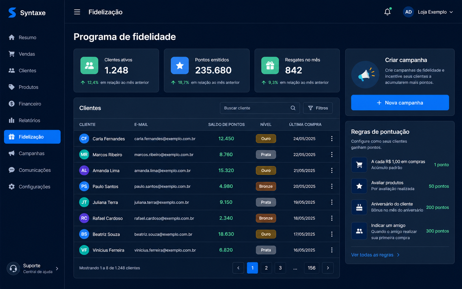The width and height of the screenshot is (462, 289).
Task: Go to the previous page arrow
Action: [238, 268]
